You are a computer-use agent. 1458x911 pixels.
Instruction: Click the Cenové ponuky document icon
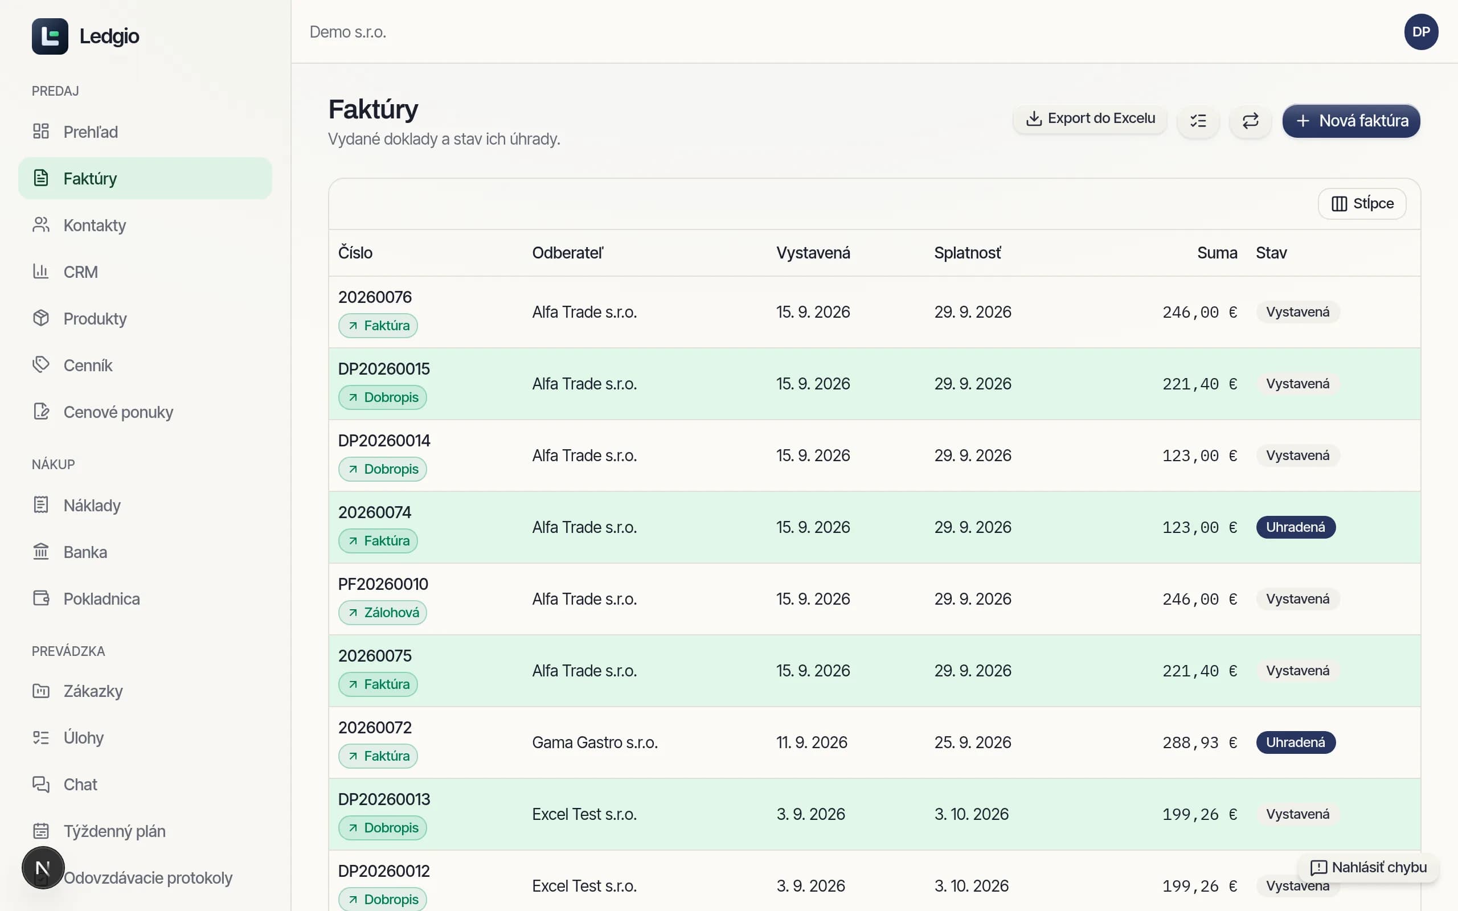[41, 412]
